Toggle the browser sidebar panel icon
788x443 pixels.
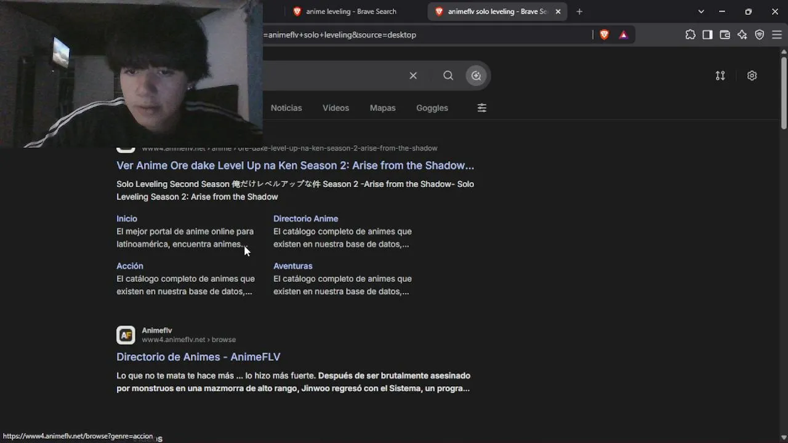click(x=707, y=35)
